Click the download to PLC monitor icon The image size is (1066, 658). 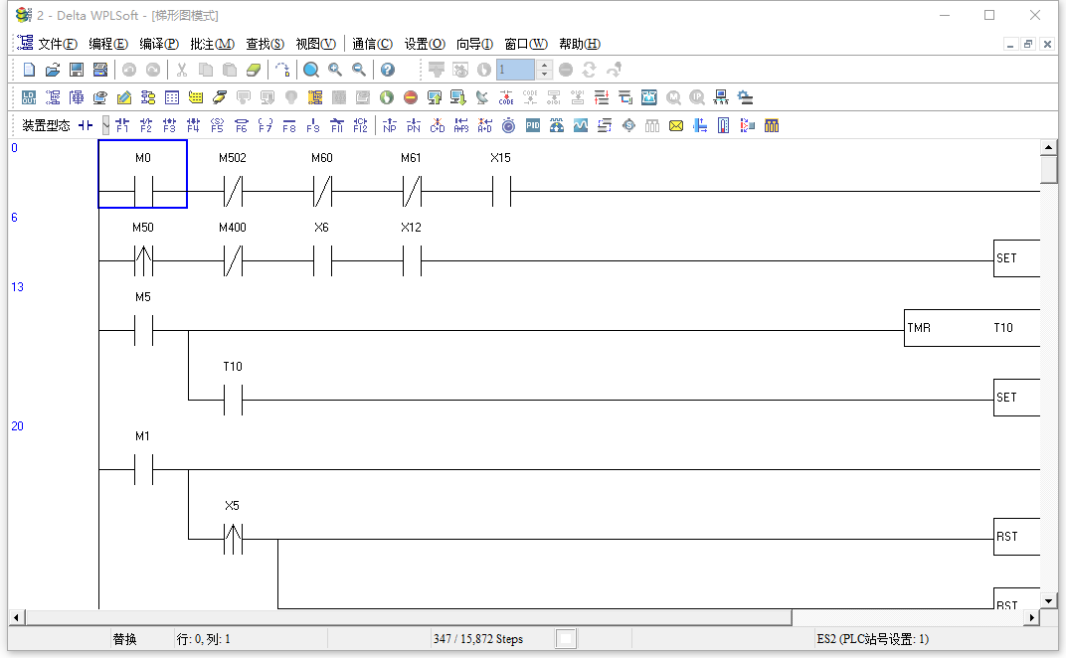click(x=458, y=97)
